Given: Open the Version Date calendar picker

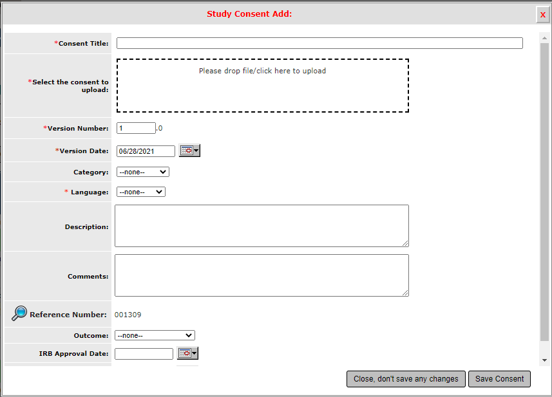Looking at the screenshot, I should [x=189, y=151].
